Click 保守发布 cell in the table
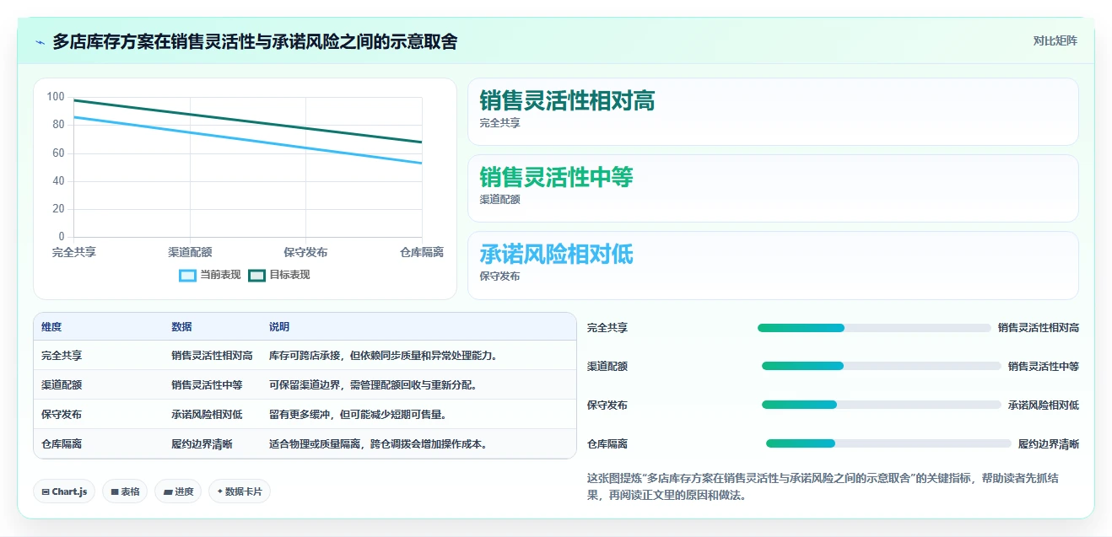Viewport: 1112px width, 537px height. (x=62, y=415)
